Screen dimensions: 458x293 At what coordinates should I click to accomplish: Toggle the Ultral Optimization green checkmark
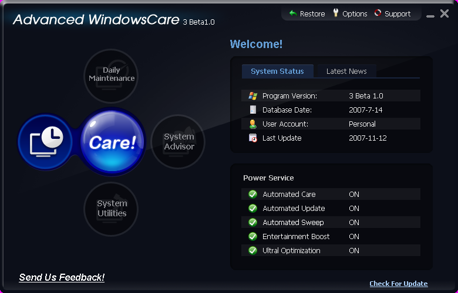(252, 250)
